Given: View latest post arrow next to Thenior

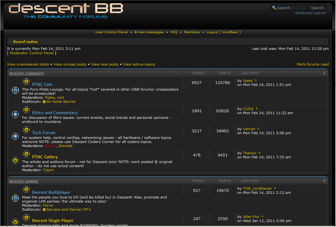Looking at the screenshot, I should (x=260, y=153).
